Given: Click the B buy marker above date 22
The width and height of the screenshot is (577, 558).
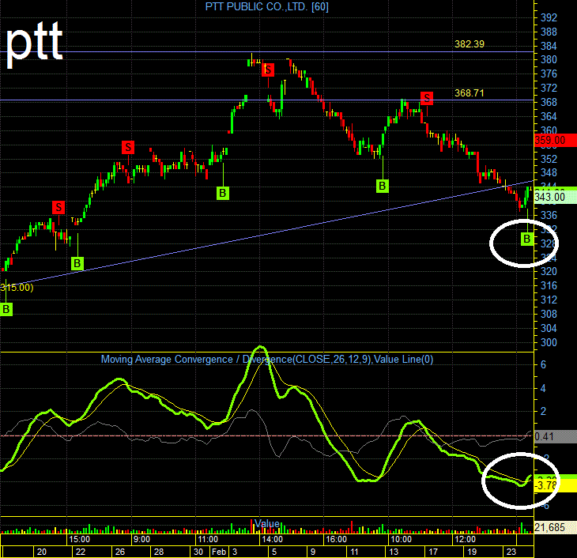Looking at the screenshot, I should 77,263.
